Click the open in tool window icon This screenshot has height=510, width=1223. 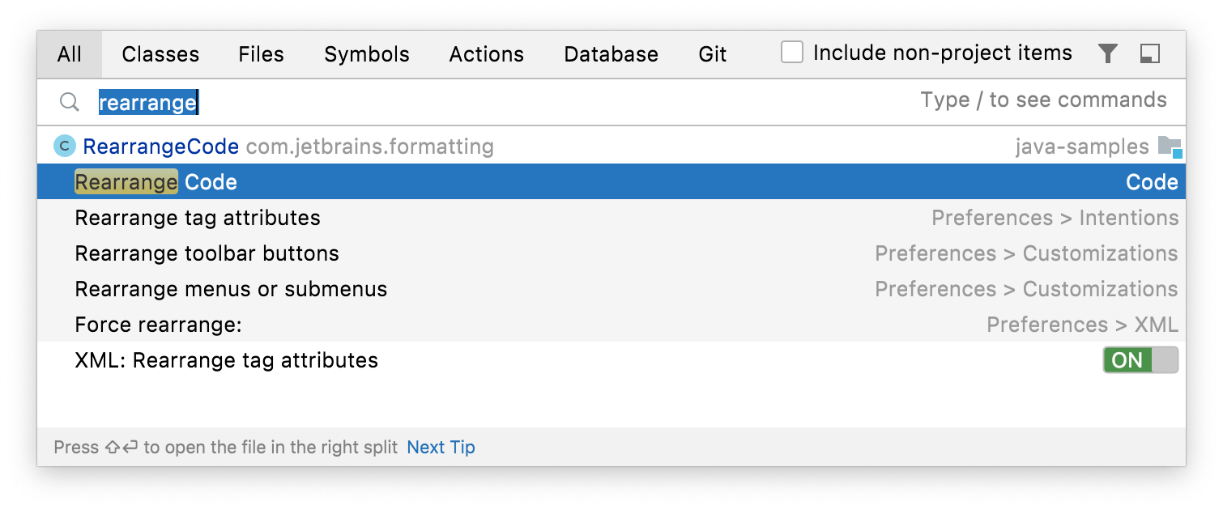pyautogui.click(x=1149, y=53)
